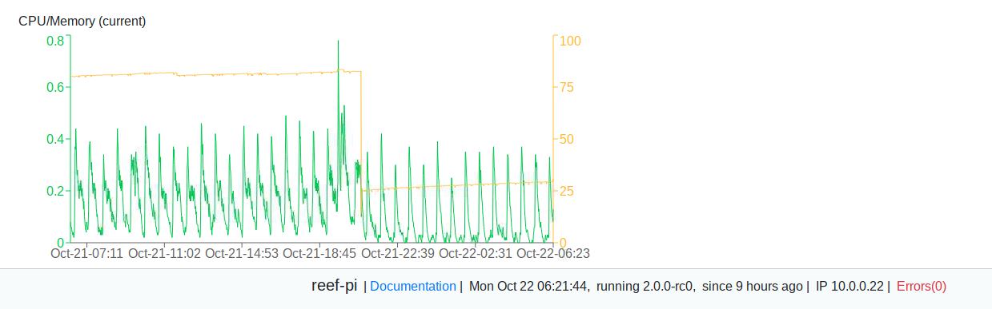Image resolution: width=992 pixels, height=309 pixels.
Task: Click the 50 orange right-axis value
Action: [566, 139]
